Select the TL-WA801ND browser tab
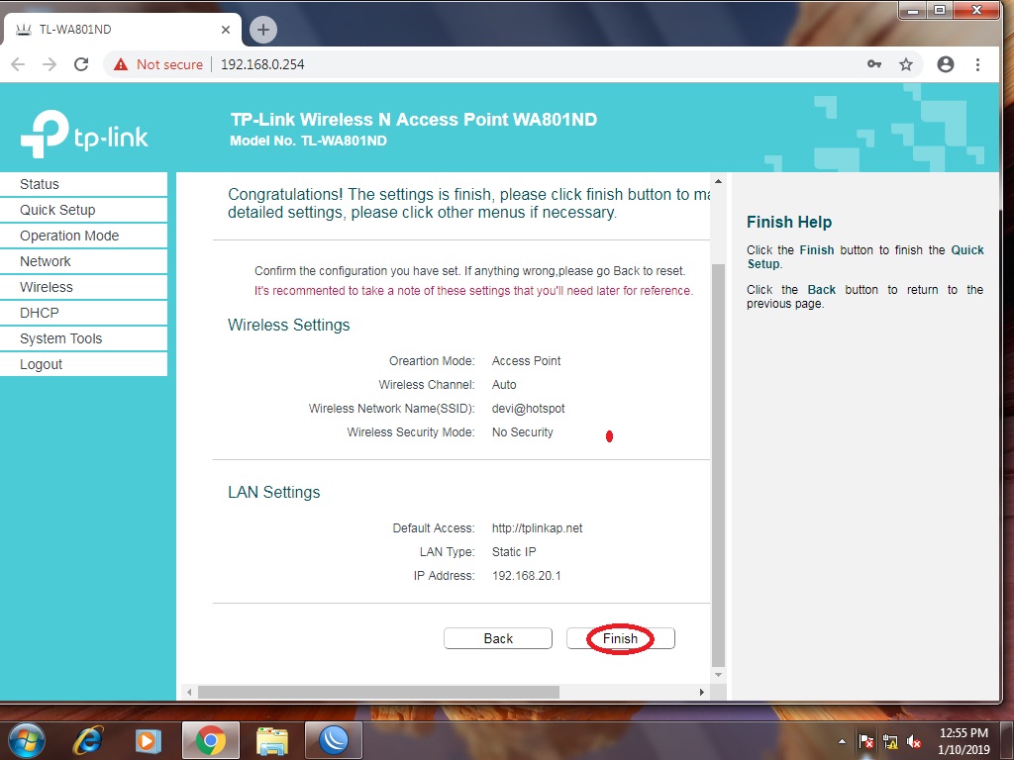Image resolution: width=1014 pixels, height=760 pixels. point(121,29)
